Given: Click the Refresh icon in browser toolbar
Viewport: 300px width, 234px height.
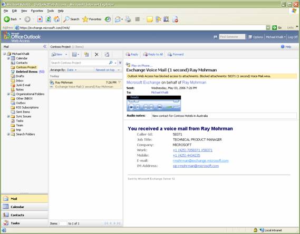Looking at the screenshot, I should pos(49,19).
